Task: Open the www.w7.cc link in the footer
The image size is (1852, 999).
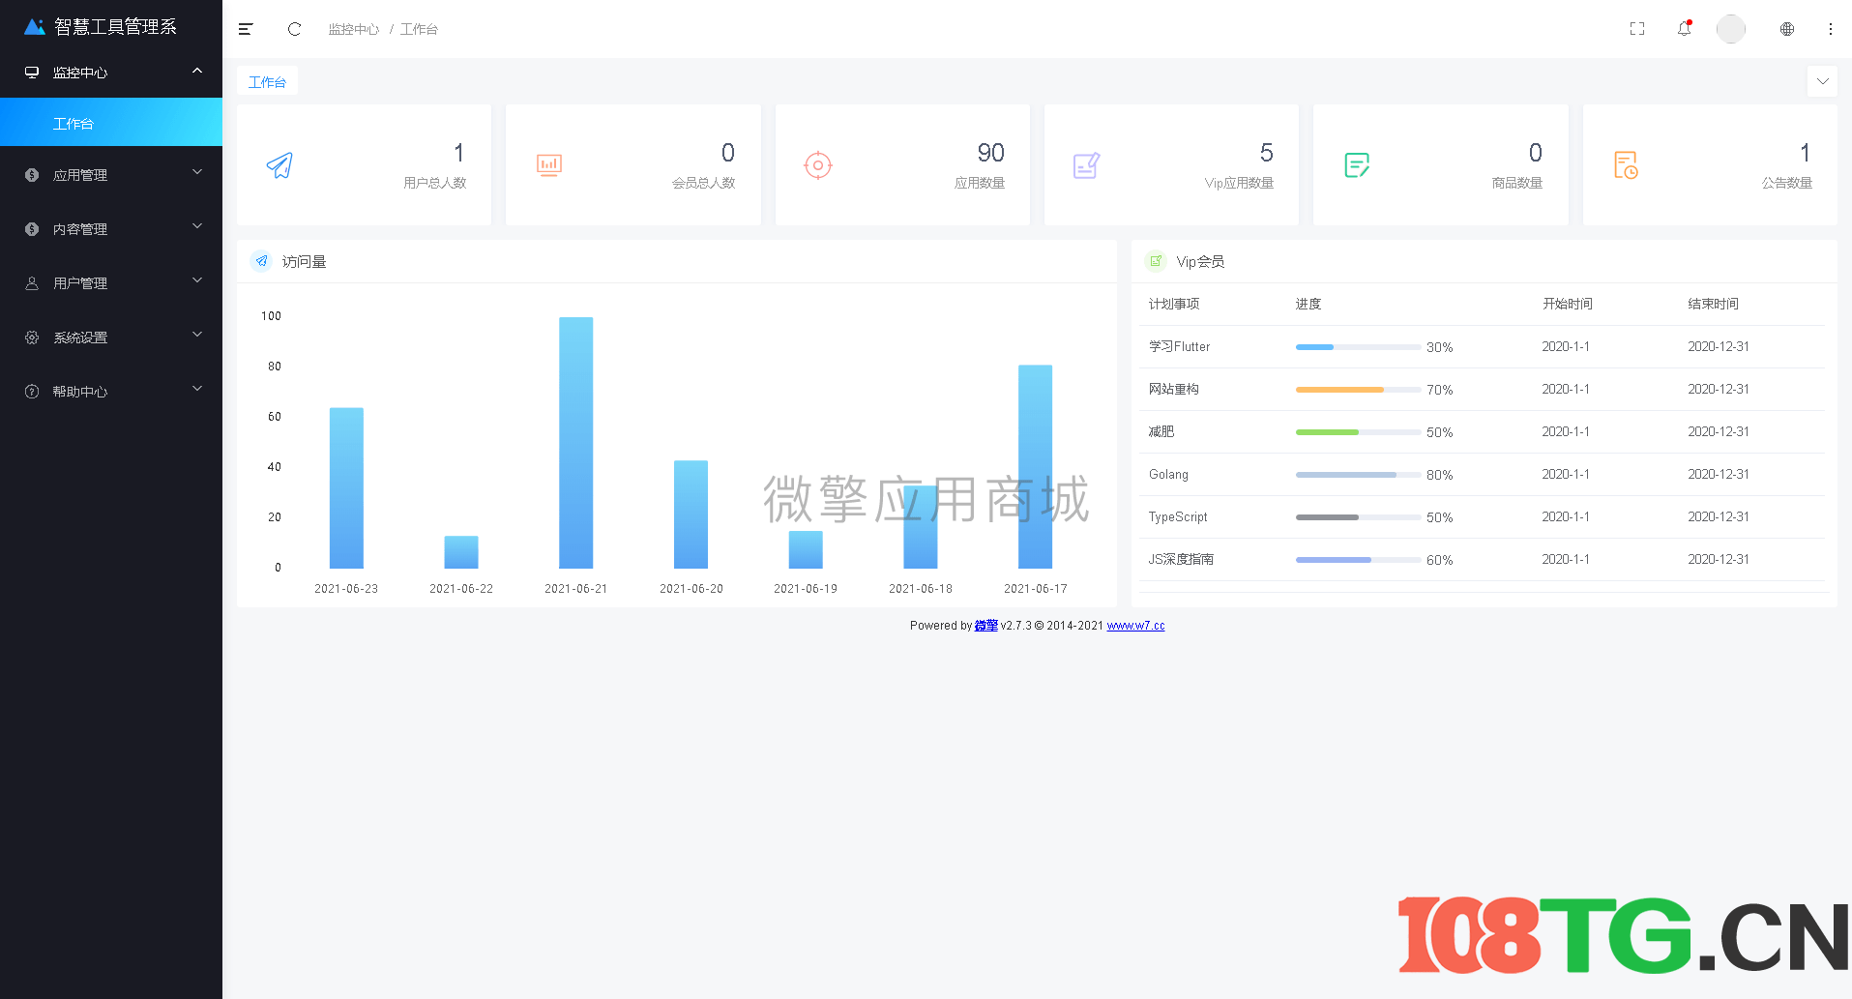Action: click(1134, 626)
